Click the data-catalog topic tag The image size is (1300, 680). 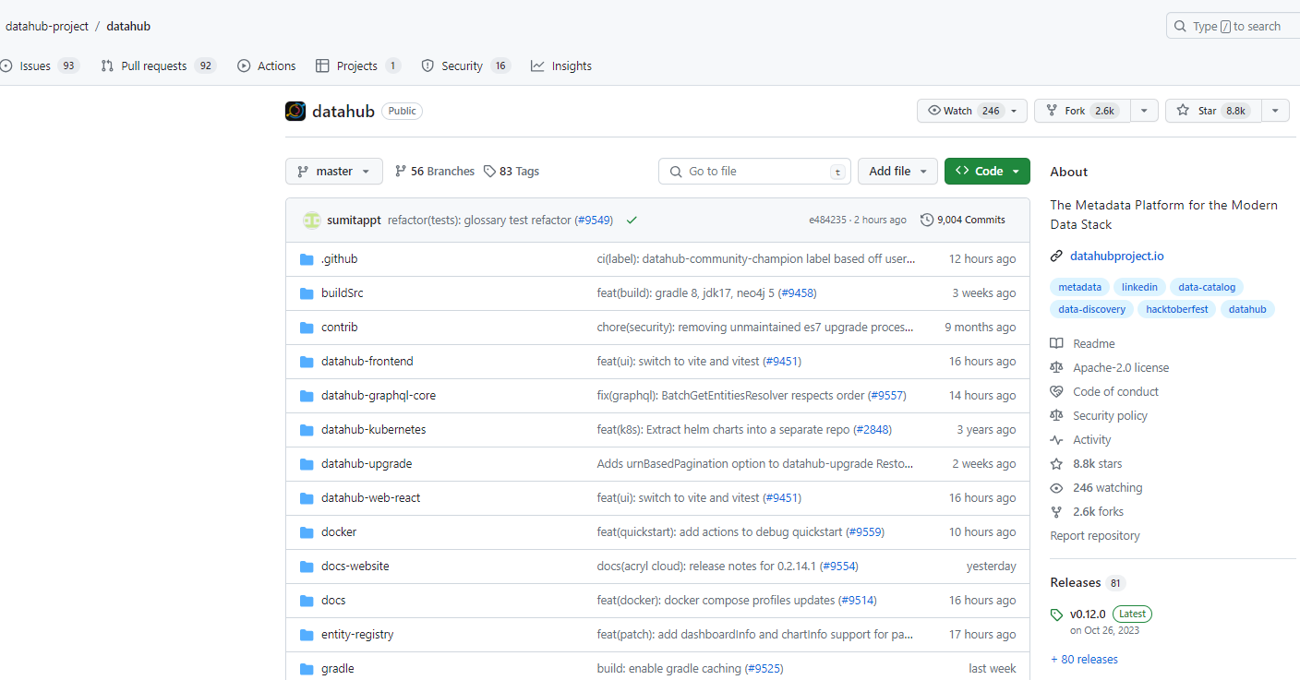[x=1207, y=287]
